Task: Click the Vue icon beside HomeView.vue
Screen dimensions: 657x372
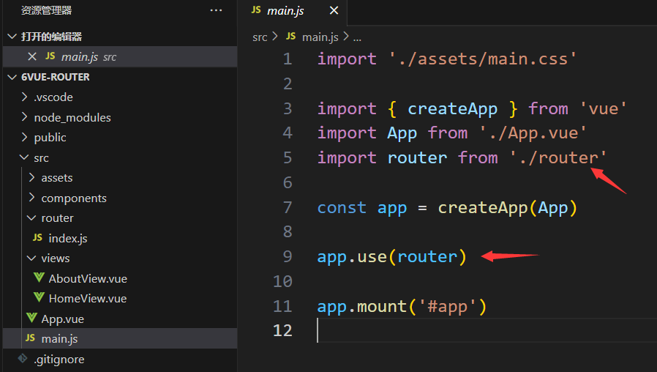Action: click(39, 297)
